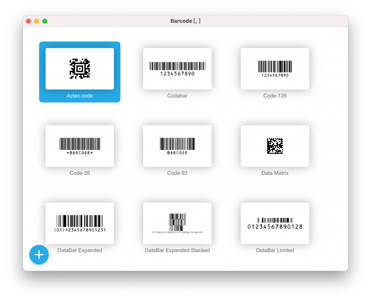This screenshot has height=301, width=371.
Task: Click the Code-93 label text
Action: tap(177, 173)
